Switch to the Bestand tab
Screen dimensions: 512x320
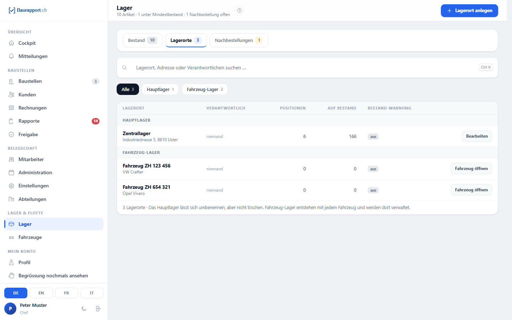point(143,40)
